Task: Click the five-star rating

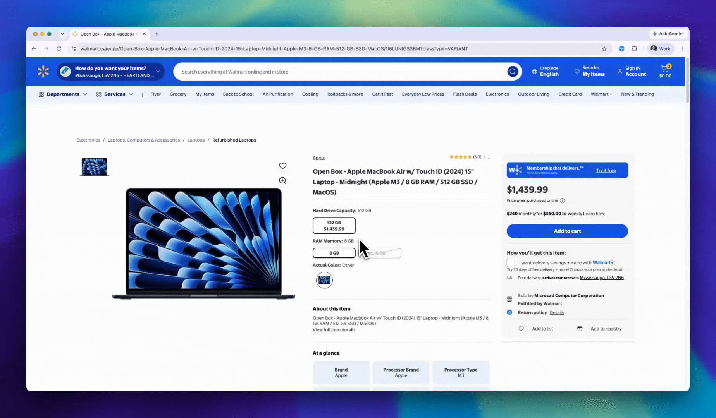Action: [460, 157]
